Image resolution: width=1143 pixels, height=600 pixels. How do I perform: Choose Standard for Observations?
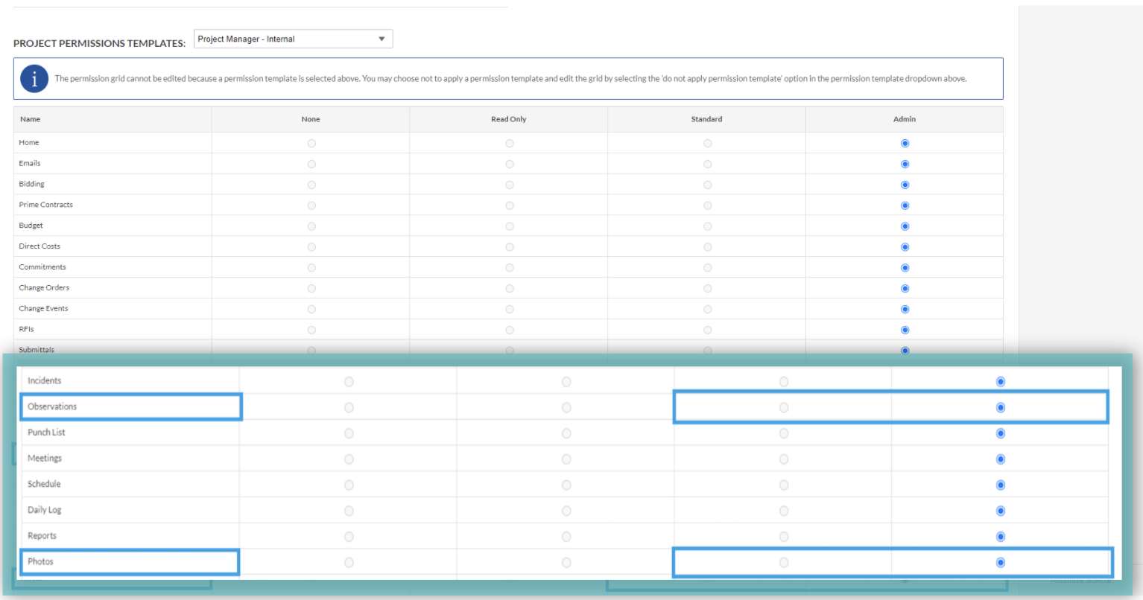coord(783,407)
